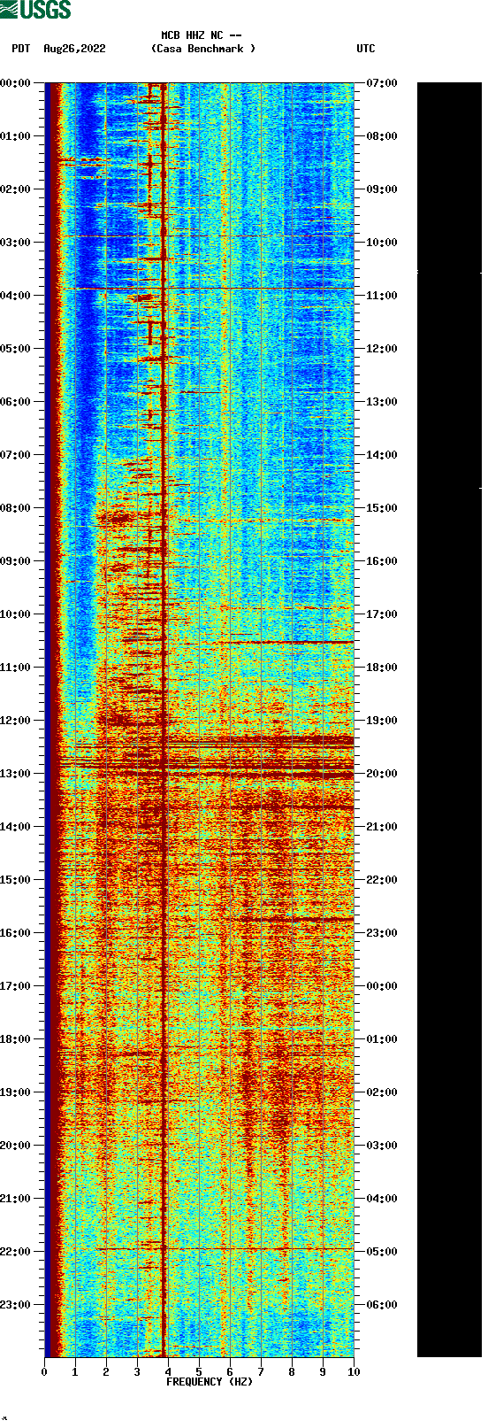The height and width of the screenshot is (1428, 488).
Task: Click the 15:00 PDT time label
Action: click(x=16, y=880)
